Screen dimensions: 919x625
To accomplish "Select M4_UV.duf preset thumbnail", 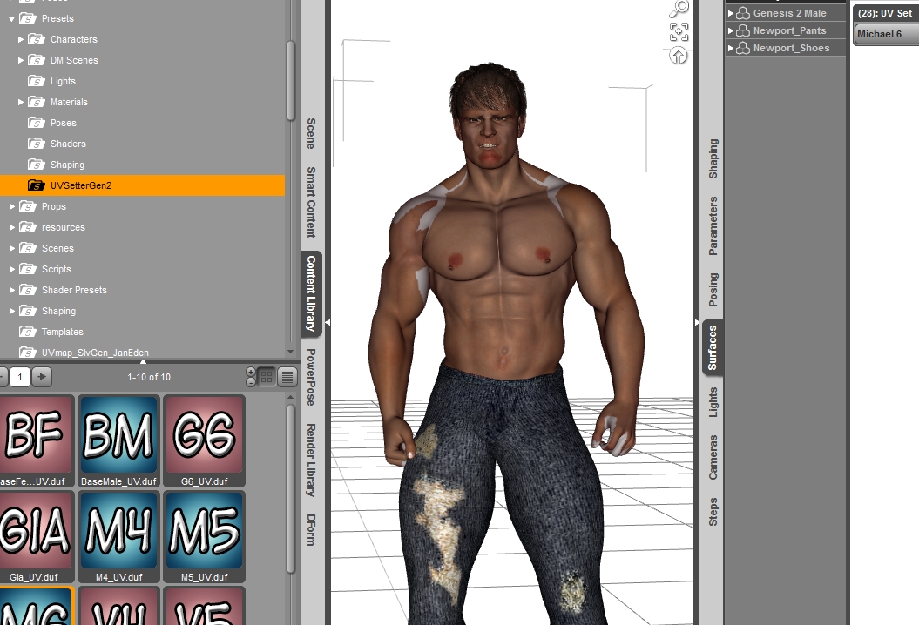I will (x=118, y=536).
